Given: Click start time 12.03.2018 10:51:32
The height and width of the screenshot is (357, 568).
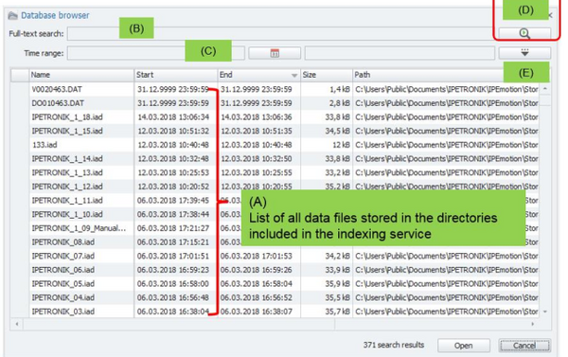Looking at the screenshot, I should [173, 131].
